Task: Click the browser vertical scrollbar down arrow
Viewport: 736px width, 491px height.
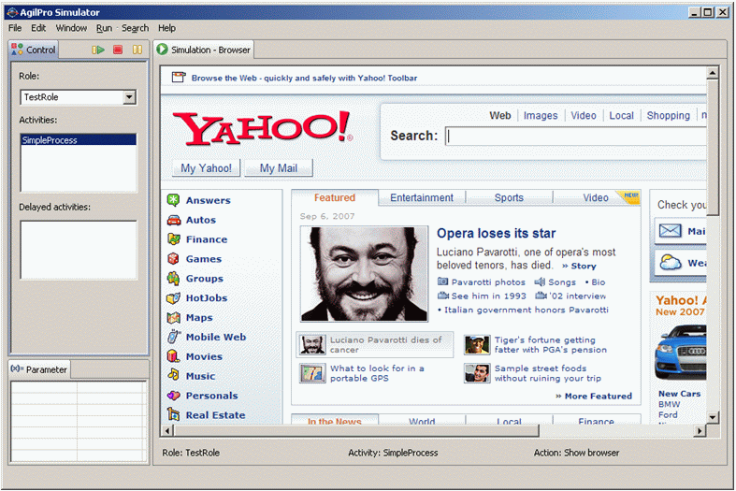Action: click(713, 416)
